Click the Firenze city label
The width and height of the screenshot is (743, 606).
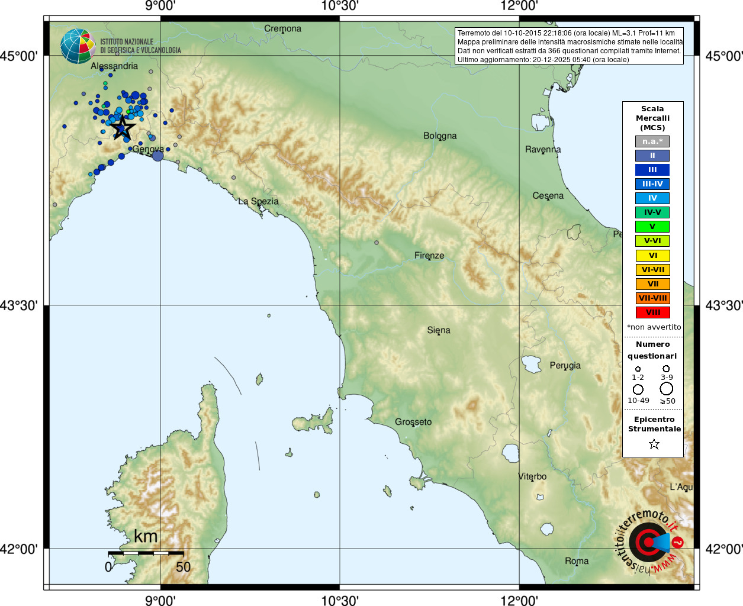pos(429,256)
